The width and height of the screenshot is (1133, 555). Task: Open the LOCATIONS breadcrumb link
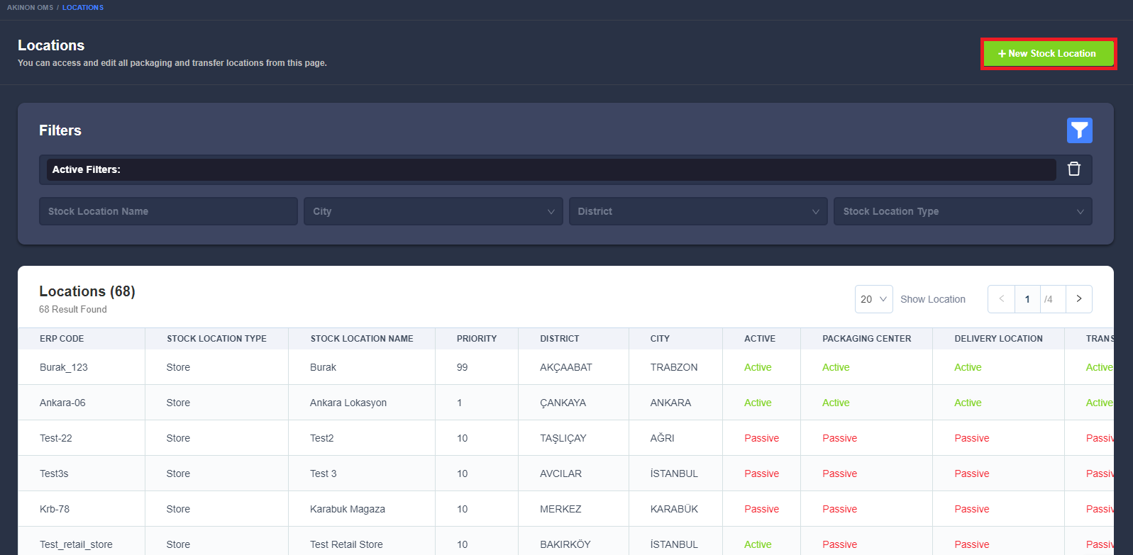click(x=83, y=8)
